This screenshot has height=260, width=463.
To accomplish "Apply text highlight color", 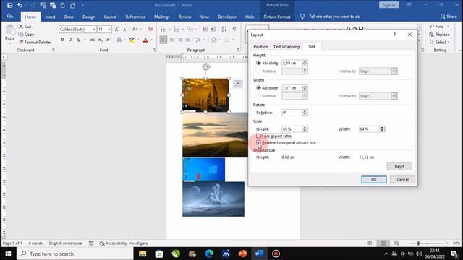I will coord(132,40).
